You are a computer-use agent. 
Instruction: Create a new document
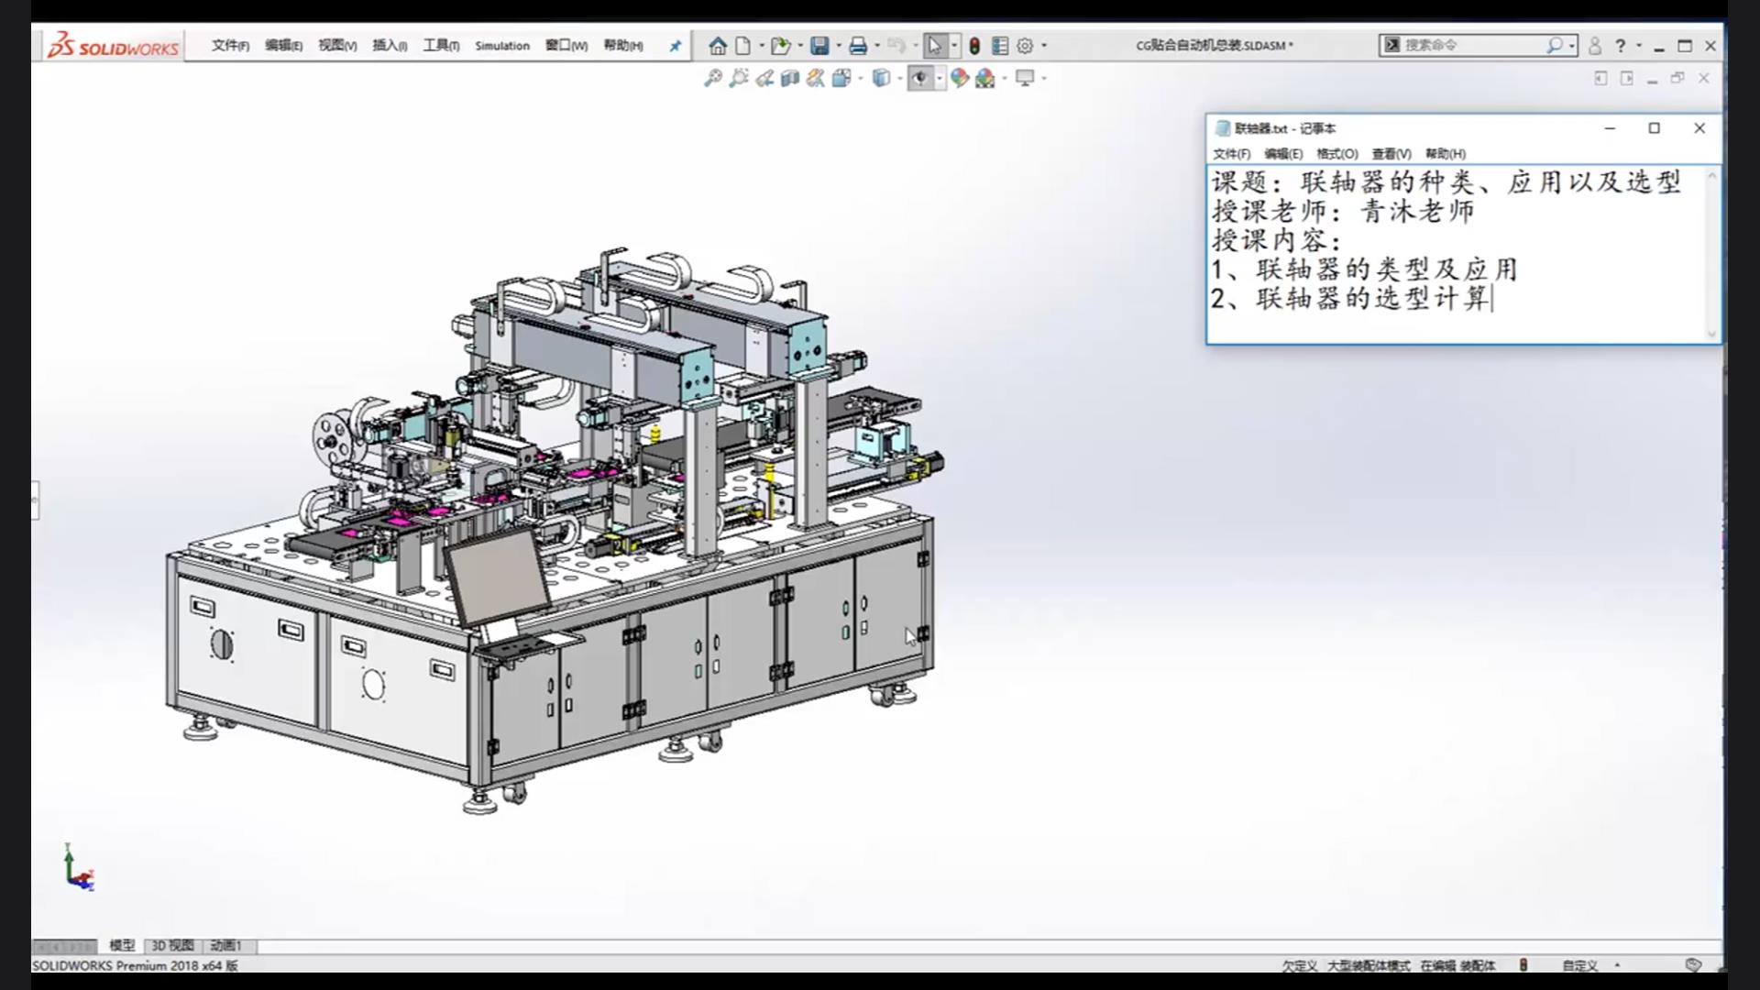(743, 45)
